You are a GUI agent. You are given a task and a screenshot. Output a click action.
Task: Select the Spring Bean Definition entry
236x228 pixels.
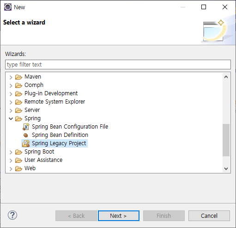60,135
